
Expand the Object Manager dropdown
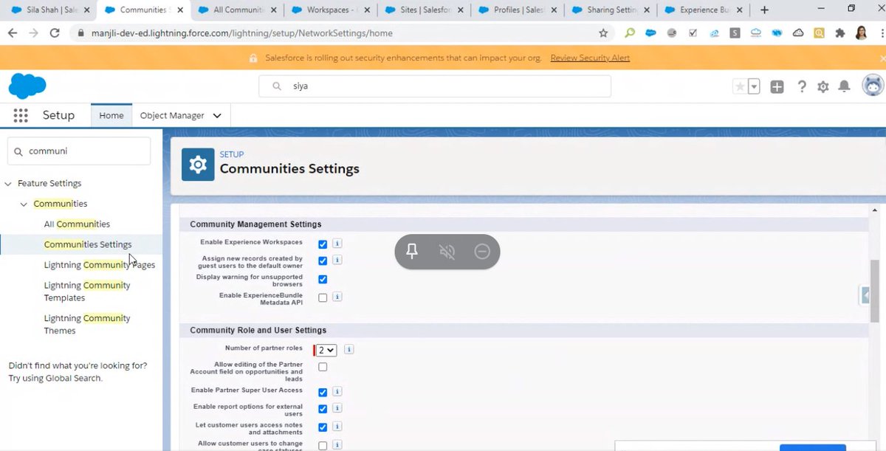tap(216, 115)
